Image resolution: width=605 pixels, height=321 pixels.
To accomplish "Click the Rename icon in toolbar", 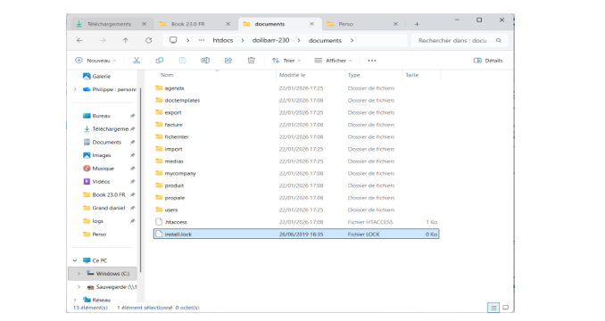I will [x=205, y=61].
